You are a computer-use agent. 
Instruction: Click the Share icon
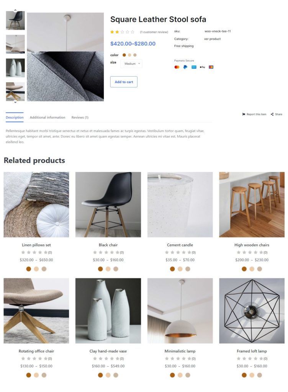(x=272, y=114)
